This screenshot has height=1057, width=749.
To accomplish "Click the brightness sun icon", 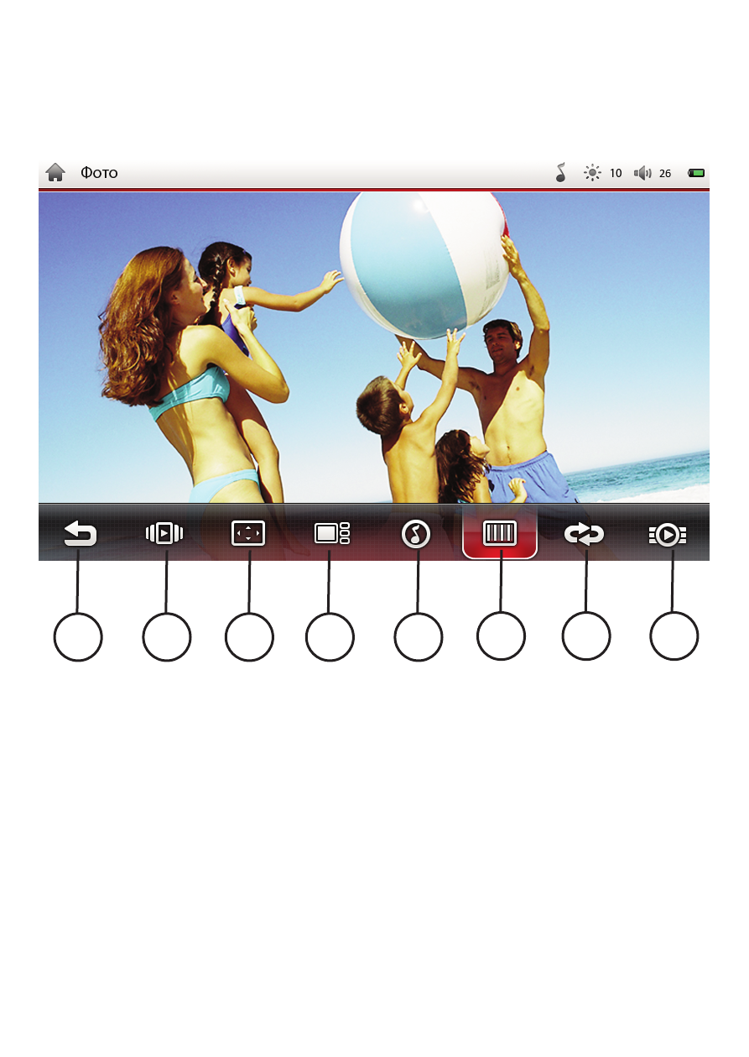I will click(593, 173).
